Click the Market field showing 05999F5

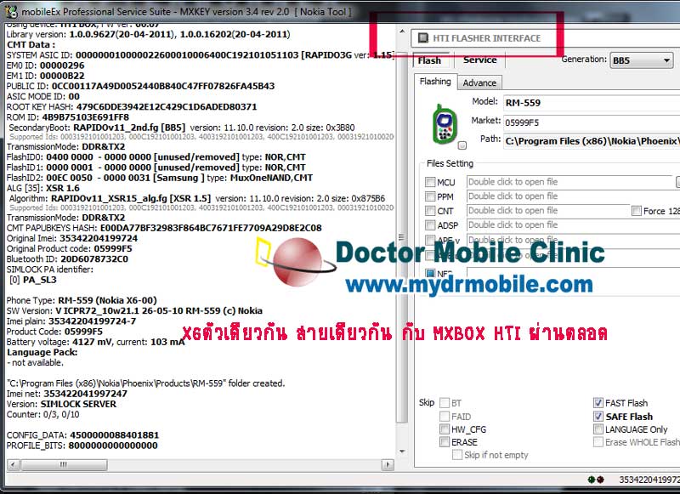(592, 122)
